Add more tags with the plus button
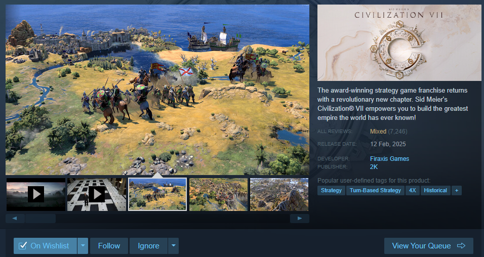 coord(457,190)
